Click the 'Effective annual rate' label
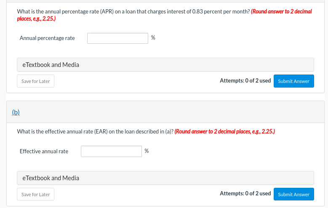Viewport: 328px width, 208px height. point(44,151)
